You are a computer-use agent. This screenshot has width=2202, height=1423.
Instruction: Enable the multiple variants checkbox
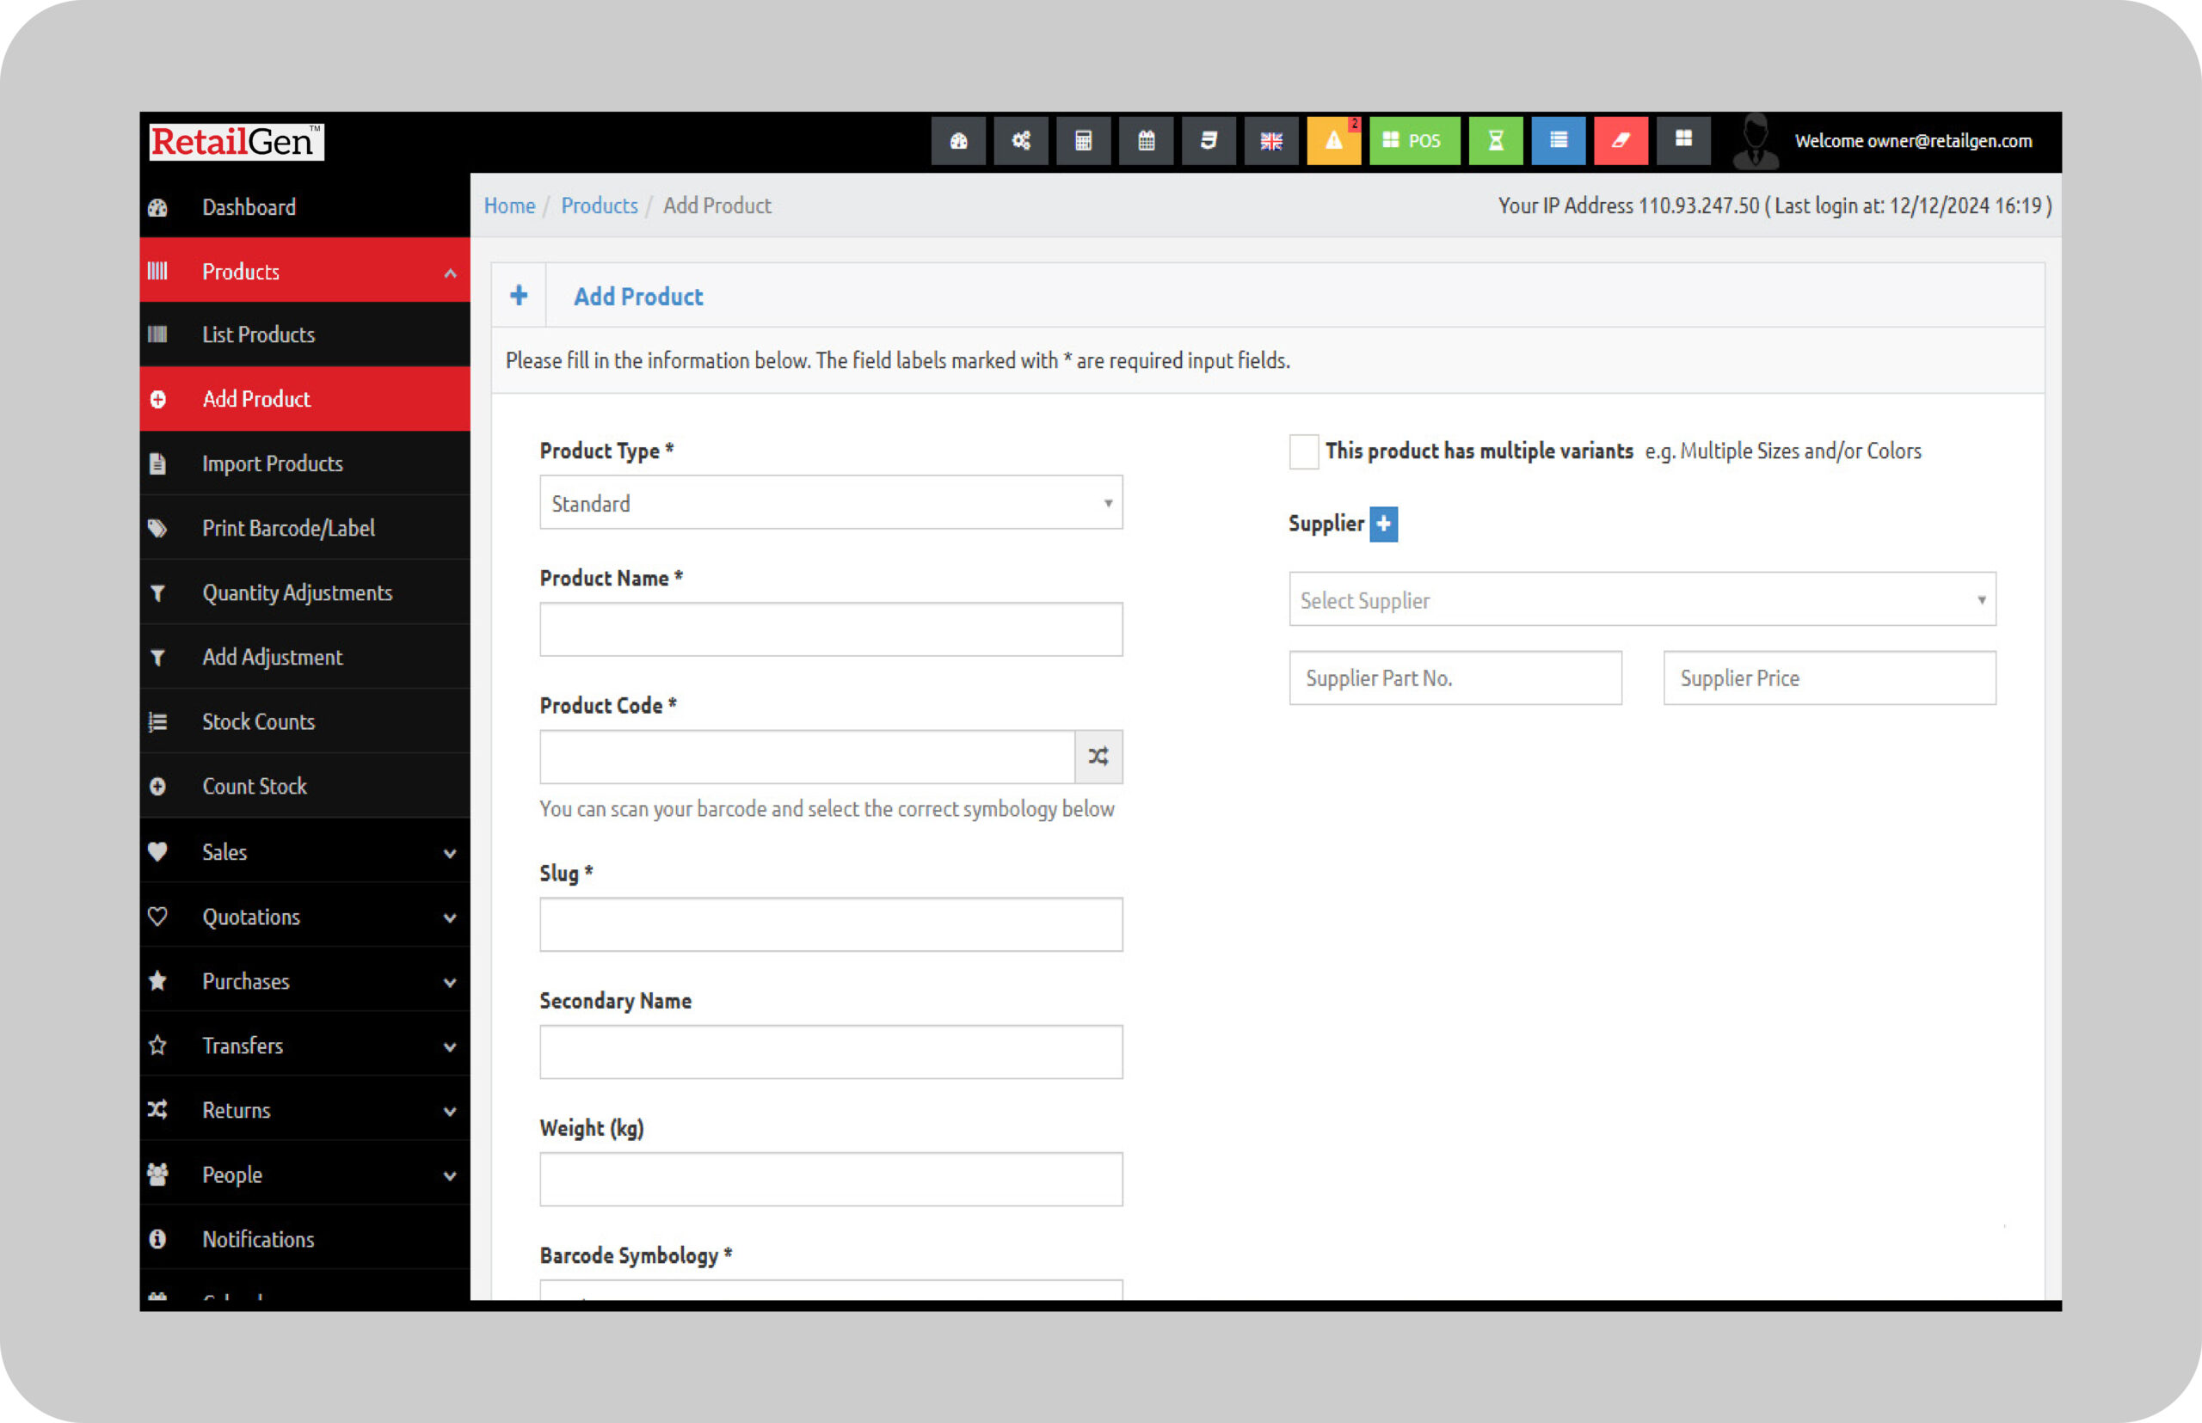[1303, 452]
